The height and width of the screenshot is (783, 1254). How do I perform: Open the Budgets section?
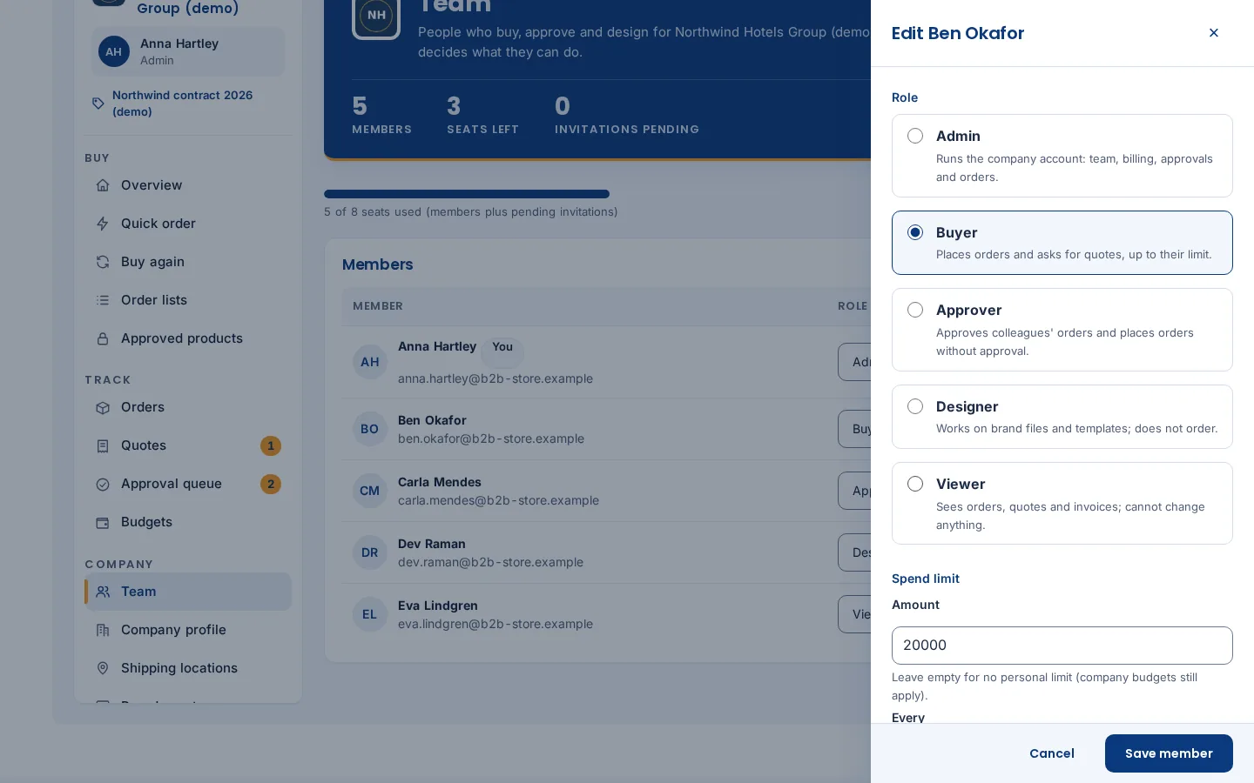click(188, 522)
